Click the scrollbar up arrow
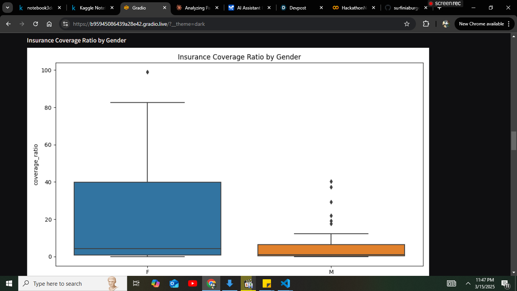This screenshot has width=517, height=291. pos(514,36)
